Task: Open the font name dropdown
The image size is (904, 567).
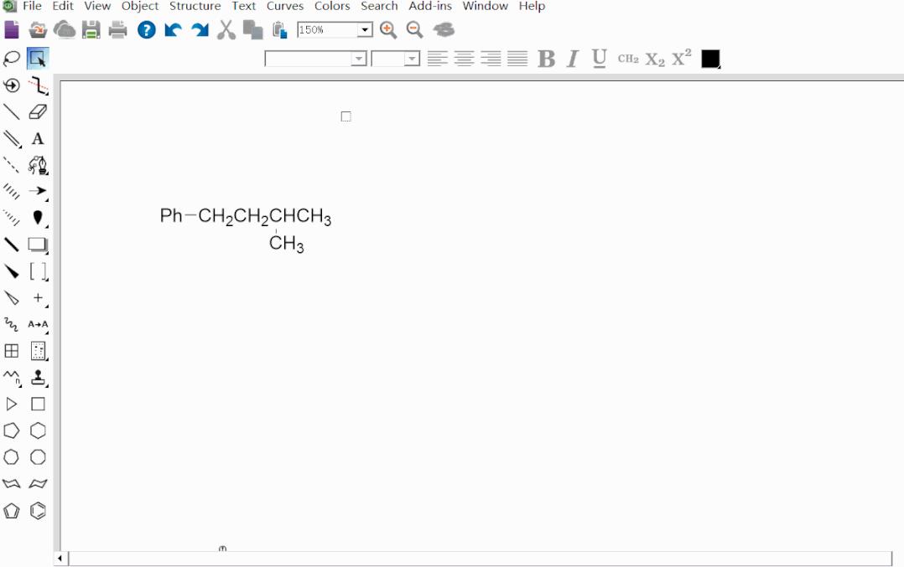Action: tap(360, 59)
